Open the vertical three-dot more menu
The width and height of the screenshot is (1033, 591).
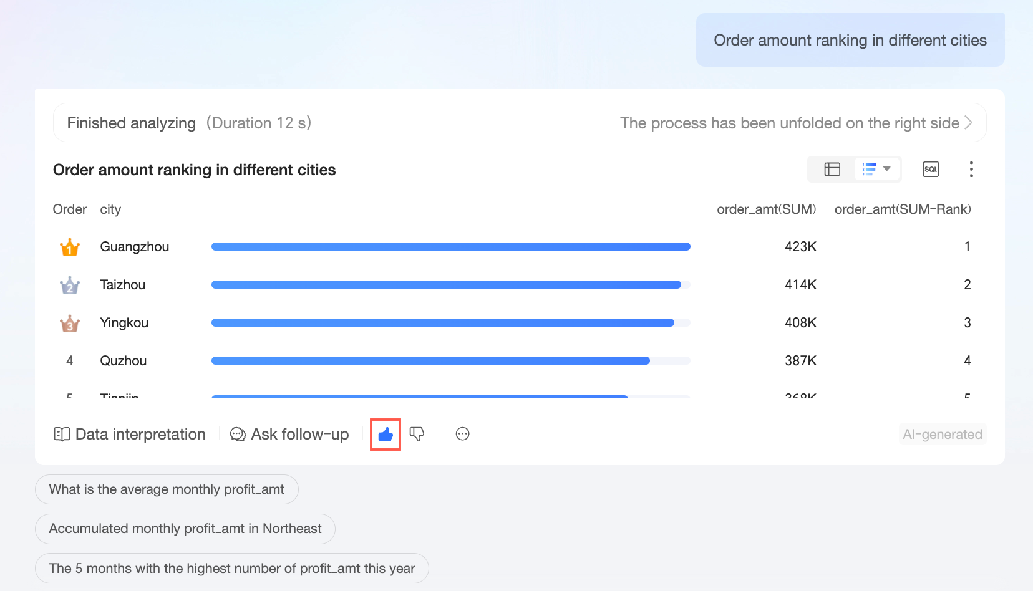click(x=971, y=169)
